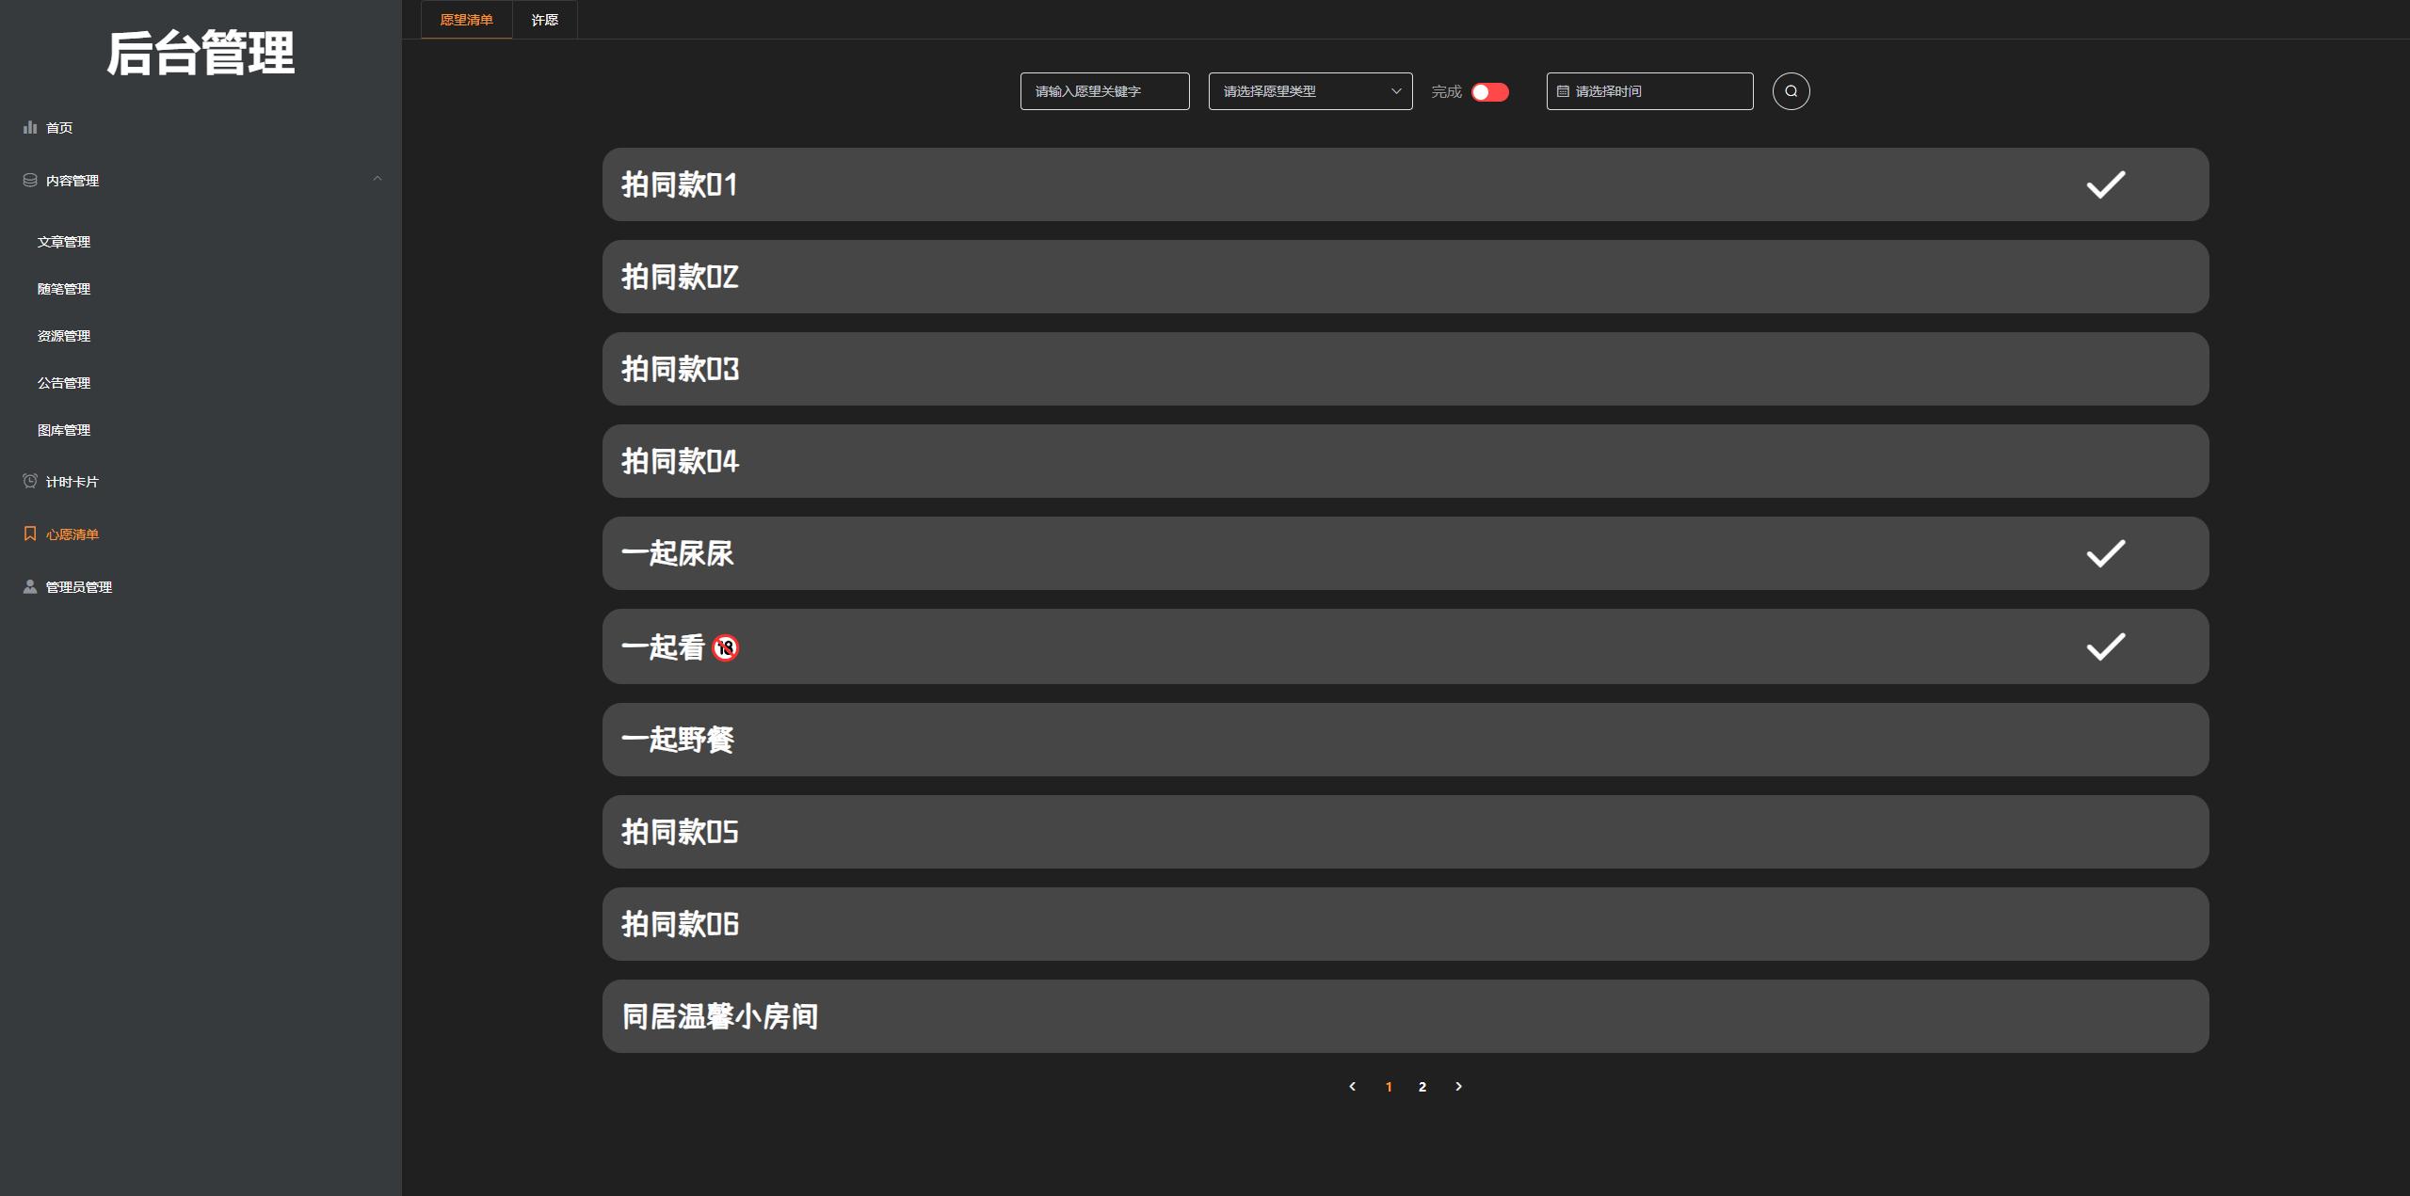Image resolution: width=2410 pixels, height=1196 pixels.
Task: Select page 2 in pagination
Action: point(1422,1087)
